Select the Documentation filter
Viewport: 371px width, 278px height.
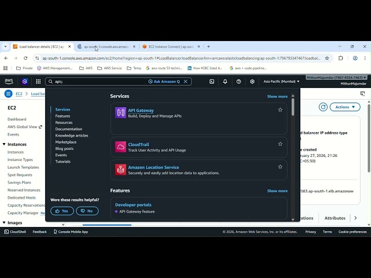tap(68, 129)
